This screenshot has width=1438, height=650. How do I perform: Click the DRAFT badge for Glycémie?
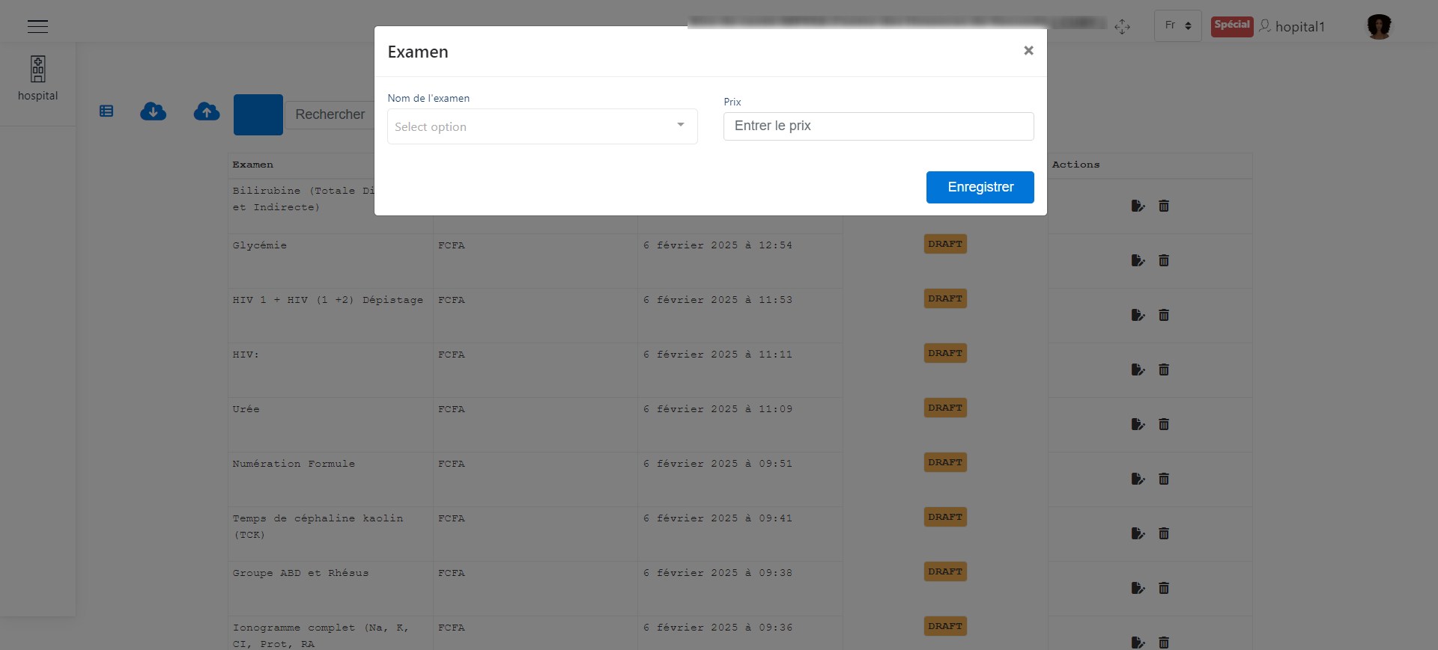coord(945,244)
